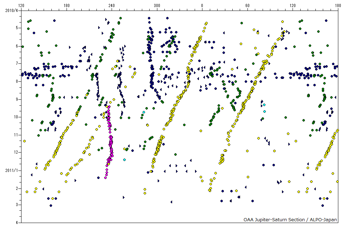
Task: Click the 2010/4 date label
Action: pos(11,11)
